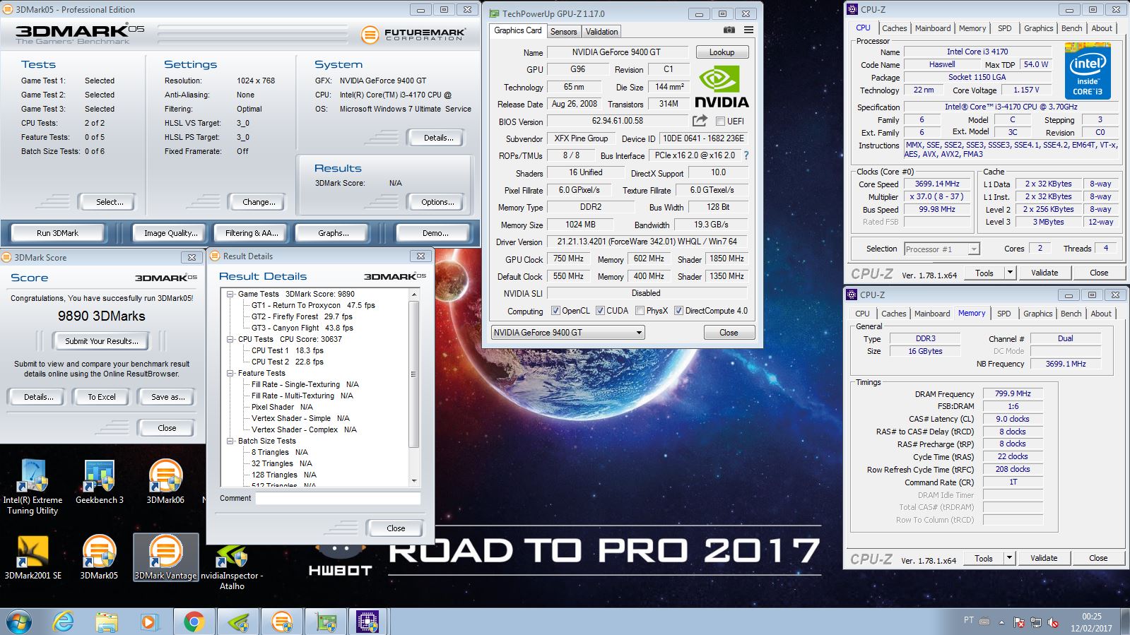
Task: Switch to the Validation tab in GPU-Z
Action: [x=601, y=31]
